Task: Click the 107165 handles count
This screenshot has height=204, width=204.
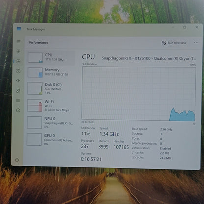Action: (121, 147)
